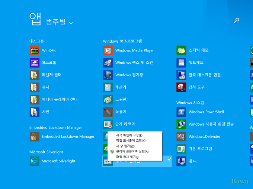
Task: Select 새 창 열기(W) in context menu
Action: (135, 146)
